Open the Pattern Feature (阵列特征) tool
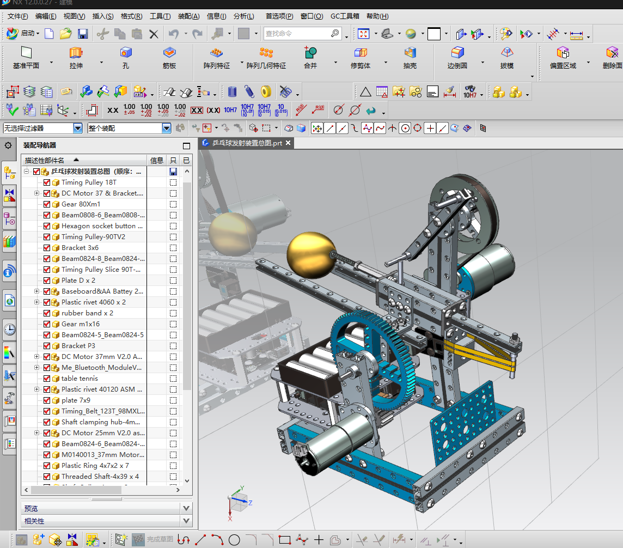 [x=217, y=53]
